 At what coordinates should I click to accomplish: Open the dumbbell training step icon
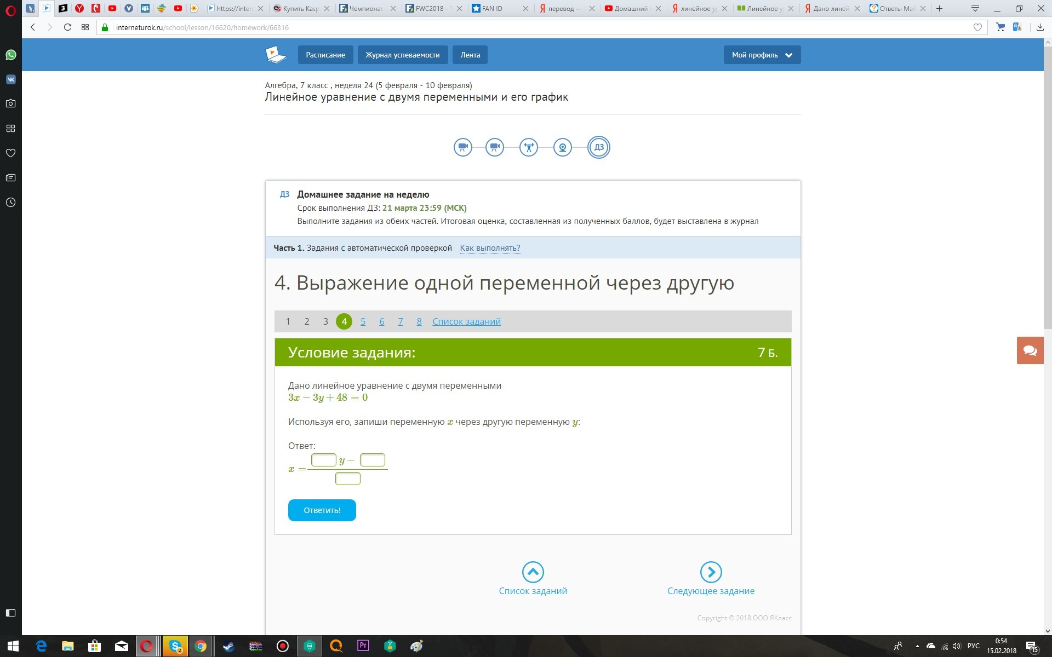[528, 147]
